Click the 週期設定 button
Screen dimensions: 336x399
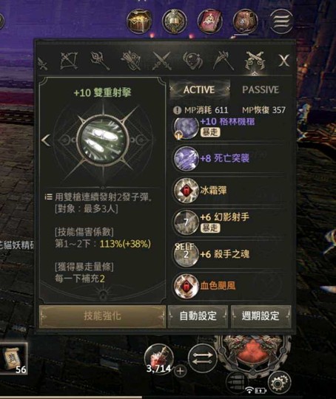261,316
